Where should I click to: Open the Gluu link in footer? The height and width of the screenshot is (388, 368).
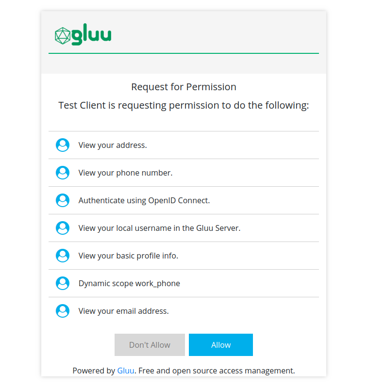coord(125,371)
